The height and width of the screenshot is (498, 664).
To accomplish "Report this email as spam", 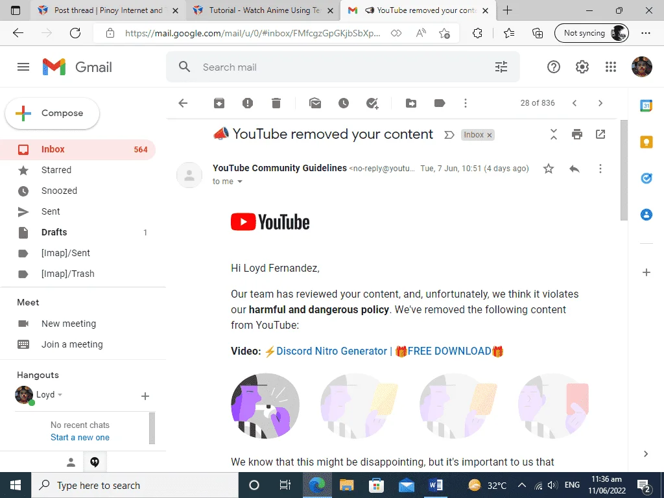I will point(248,103).
